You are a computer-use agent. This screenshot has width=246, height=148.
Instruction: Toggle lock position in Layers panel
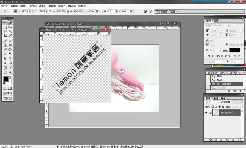(220, 107)
